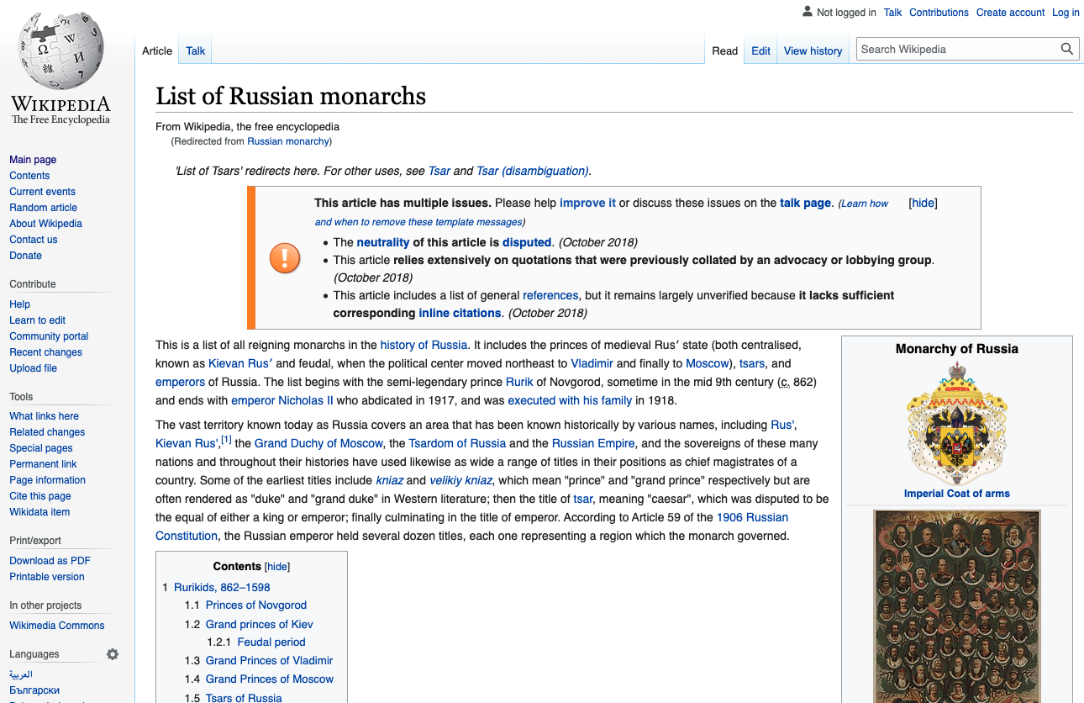Select the Български language link
The image size is (1084, 703).
tap(34, 690)
